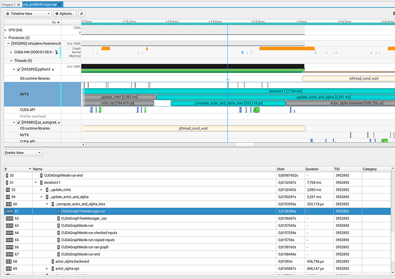Collapse iteration11 in the events table
The width and height of the screenshot is (395, 279).
[35, 183]
